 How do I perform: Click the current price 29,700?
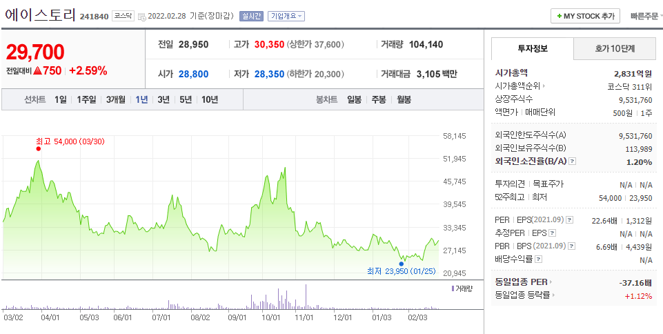(x=35, y=52)
